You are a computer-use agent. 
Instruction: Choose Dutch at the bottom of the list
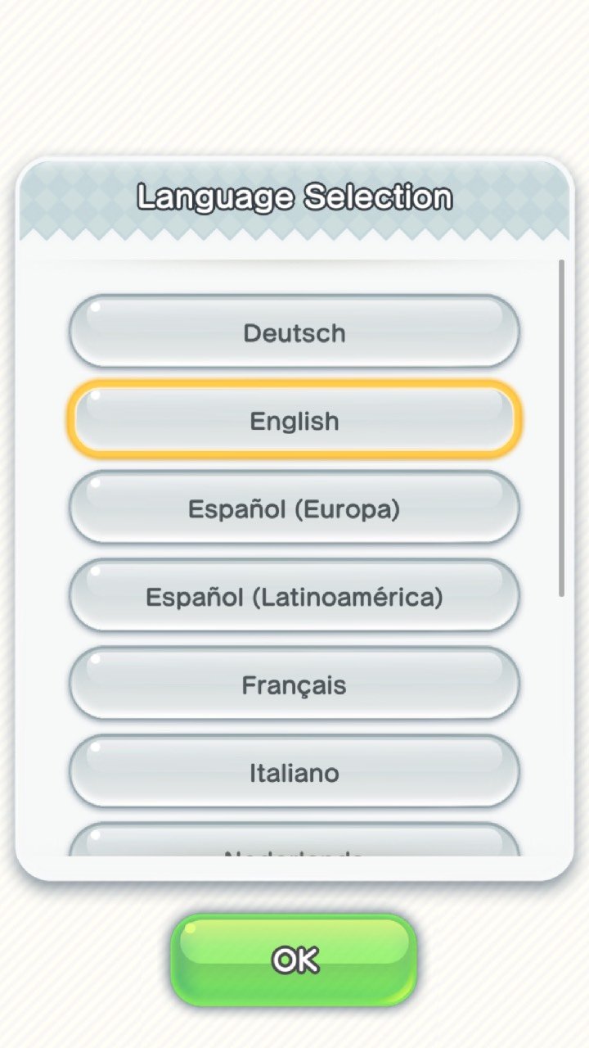294,843
